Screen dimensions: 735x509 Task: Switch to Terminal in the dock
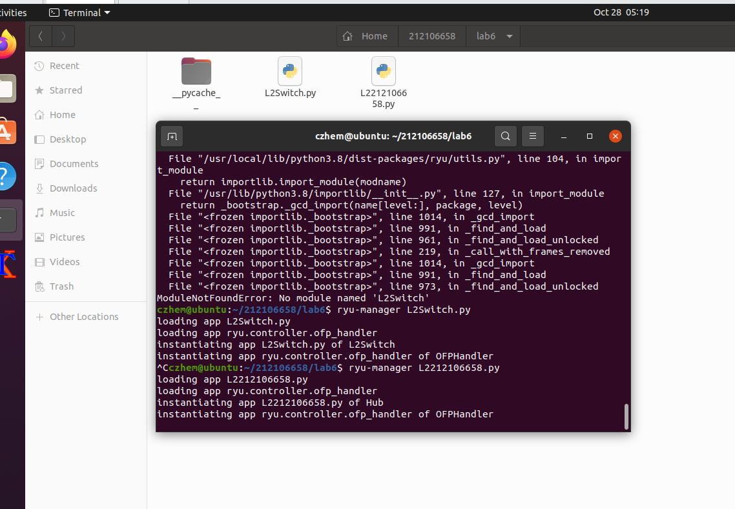click(8, 219)
